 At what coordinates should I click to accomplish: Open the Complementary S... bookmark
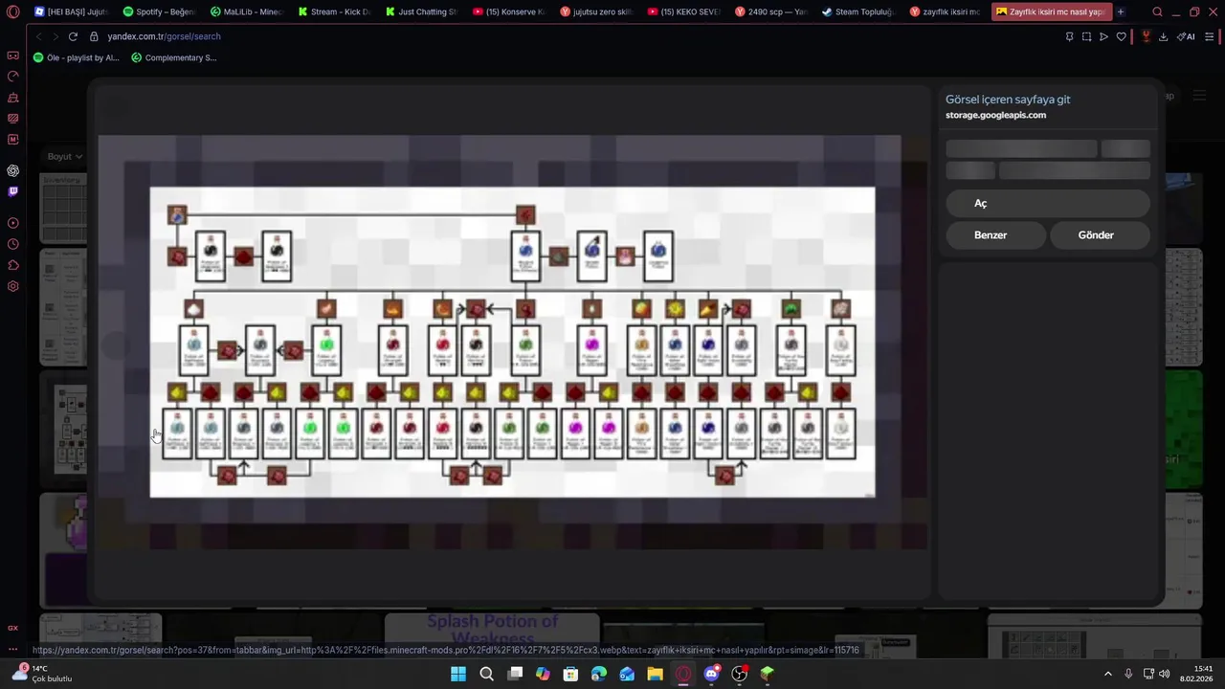pyautogui.click(x=174, y=57)
